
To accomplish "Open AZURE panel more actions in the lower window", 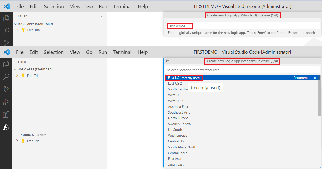I will click(101, 62).
